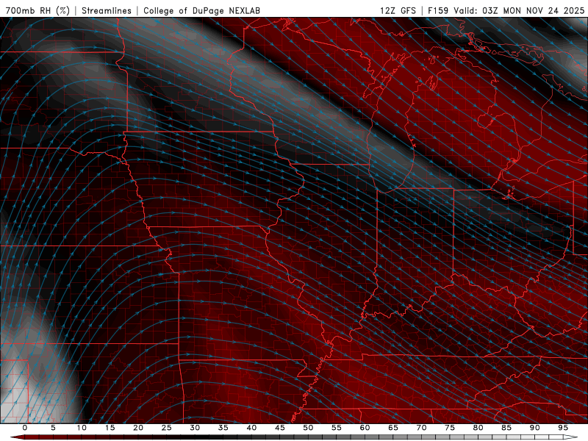Viewport: 588px width, 441px height.
Task: Click the '55' tick label on color scale
Action: tap(337, 428)
